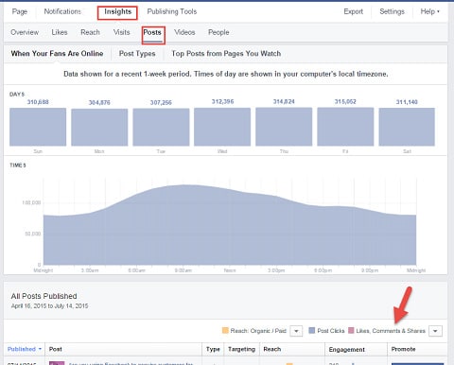The image size is (454, 365).
Task: Click the orange Reach legend swatch
Action: pyautogui.click(x=225, y=331)
